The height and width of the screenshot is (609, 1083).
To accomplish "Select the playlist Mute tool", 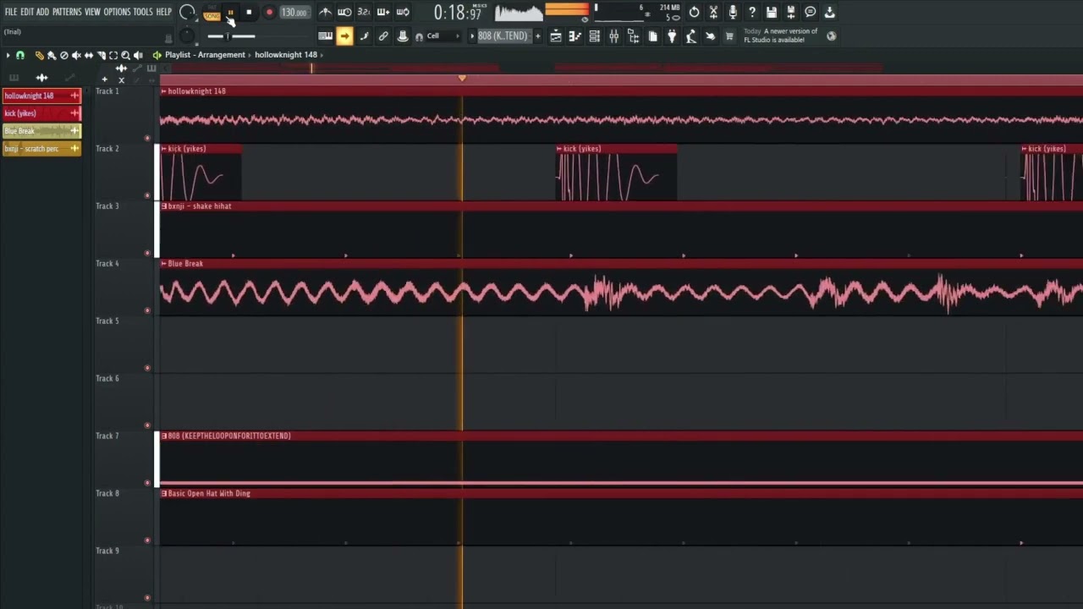I will tap(76, 55).
